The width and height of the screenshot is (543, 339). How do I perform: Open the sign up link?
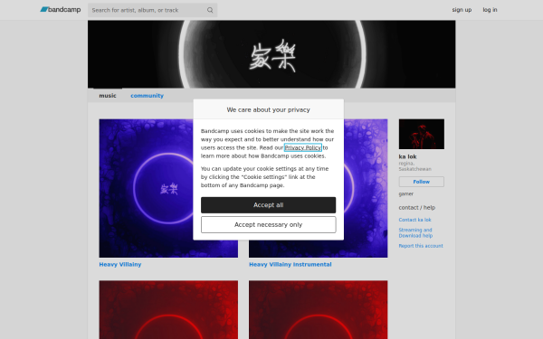click(x=462, y=10)
